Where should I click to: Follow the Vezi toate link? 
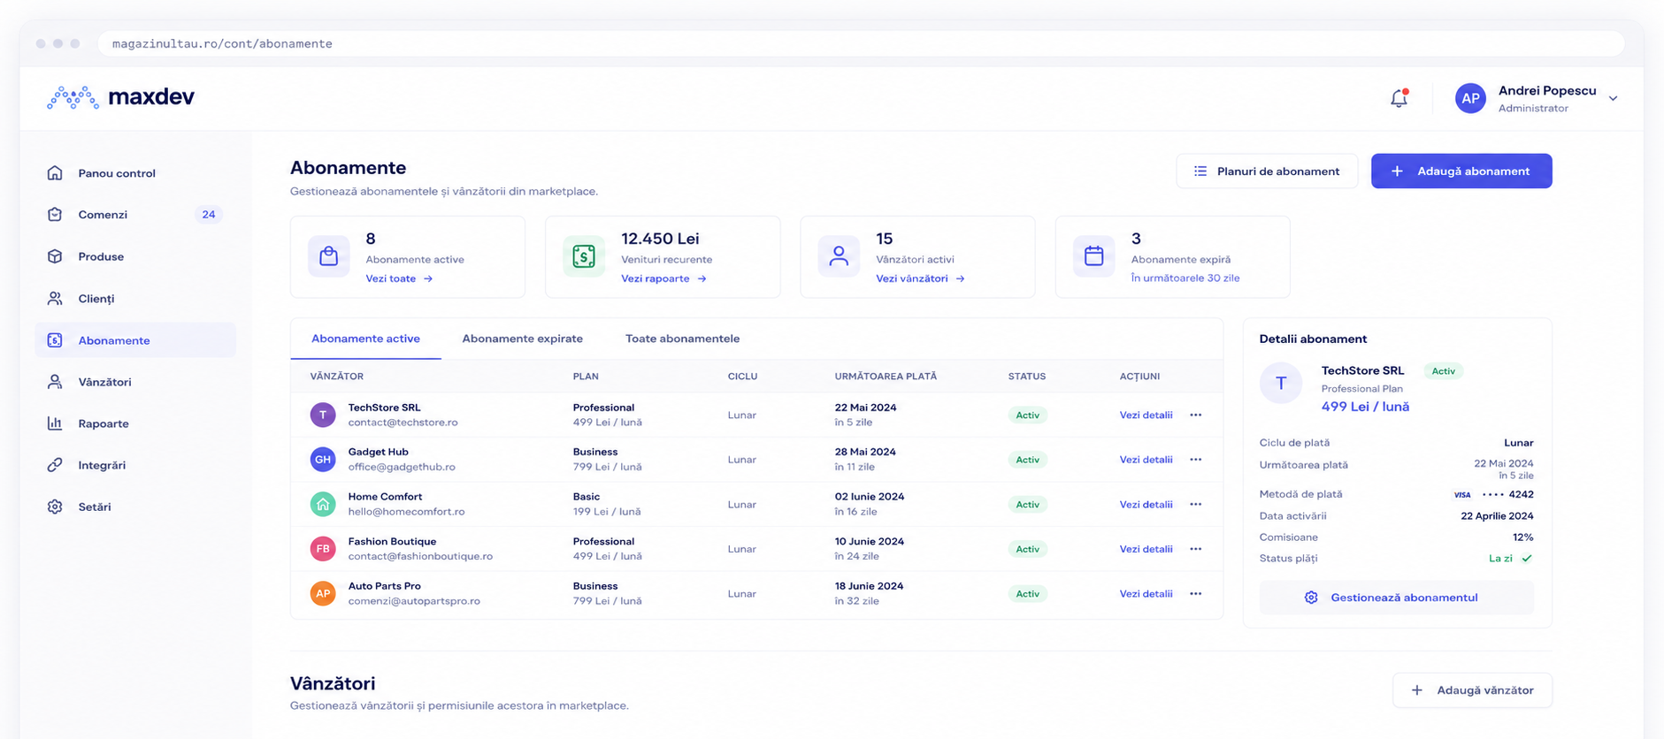(399, 278)
